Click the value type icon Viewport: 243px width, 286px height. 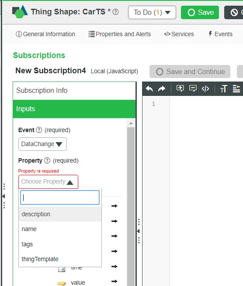click(62, 284)
